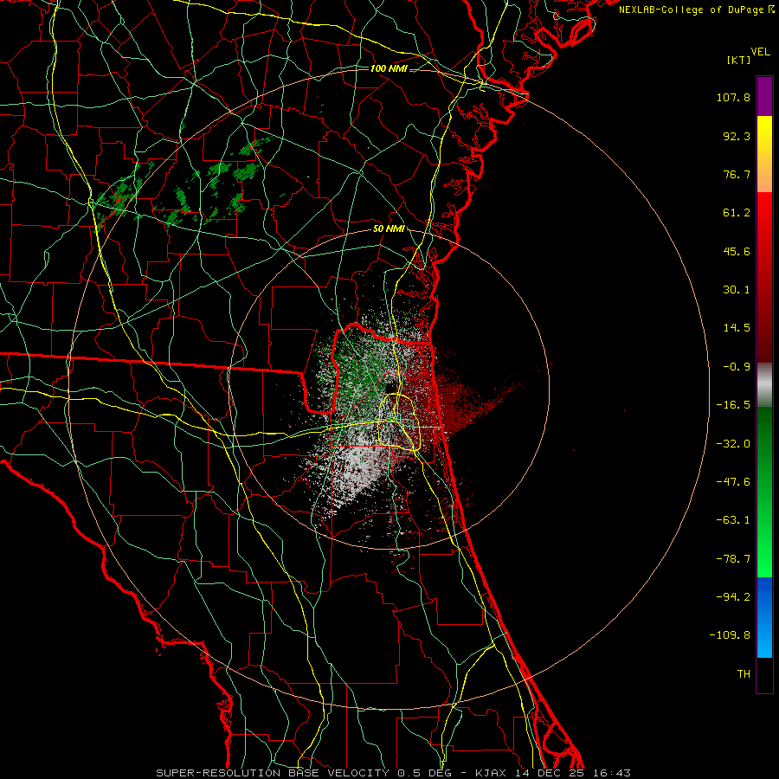Click the black radar site dot
This screenshot has height=779, width=779.
[389, 387]
